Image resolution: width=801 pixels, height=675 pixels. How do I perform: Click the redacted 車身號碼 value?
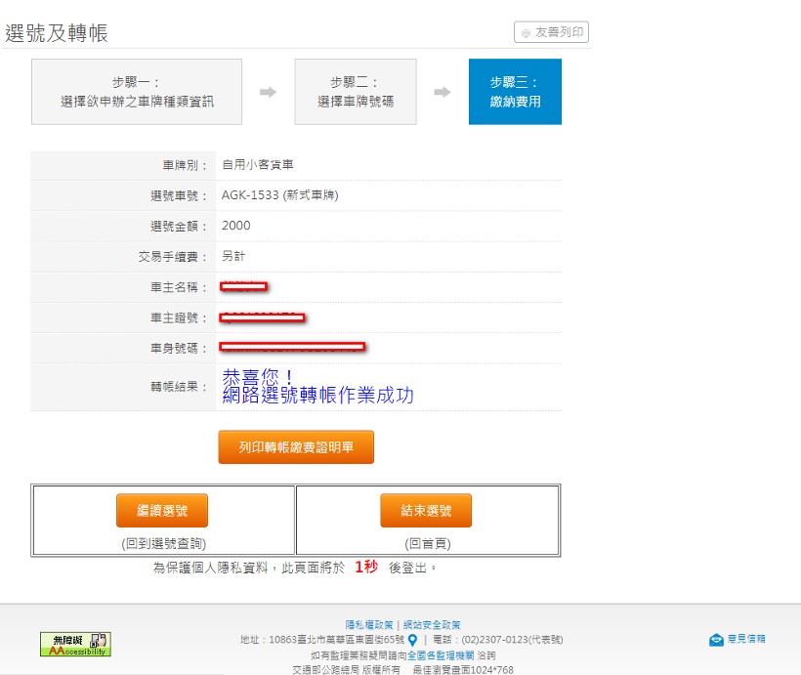(292, 346)
